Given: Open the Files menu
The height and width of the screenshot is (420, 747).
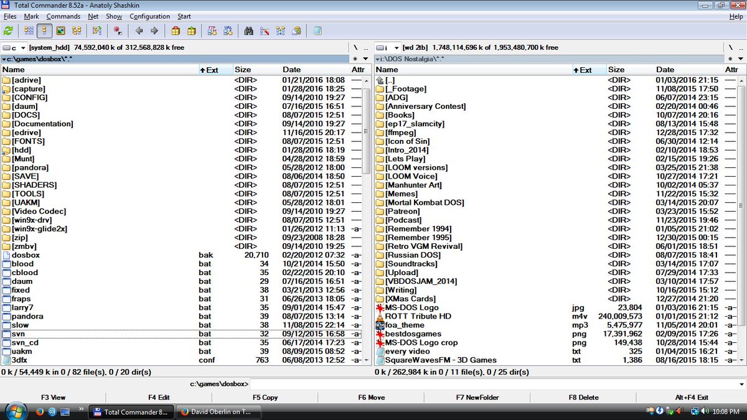Looking at the screenshot, I should pos(10,16).
